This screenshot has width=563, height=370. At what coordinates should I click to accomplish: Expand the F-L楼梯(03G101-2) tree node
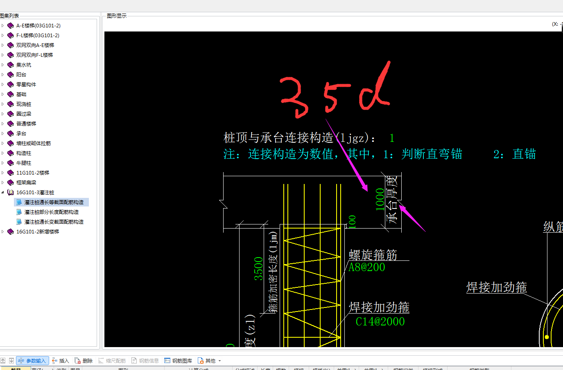pyautogui.click(x=3, y=35)
